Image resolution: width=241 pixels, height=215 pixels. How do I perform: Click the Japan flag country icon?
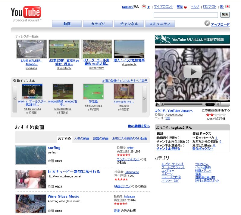(227, 6)
